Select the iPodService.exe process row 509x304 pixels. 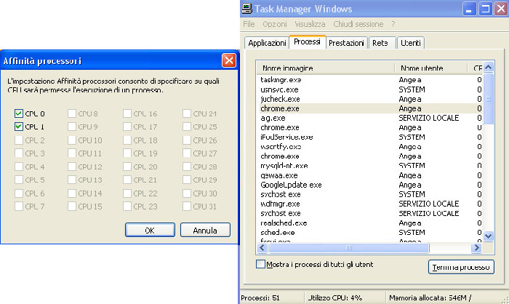370,137
